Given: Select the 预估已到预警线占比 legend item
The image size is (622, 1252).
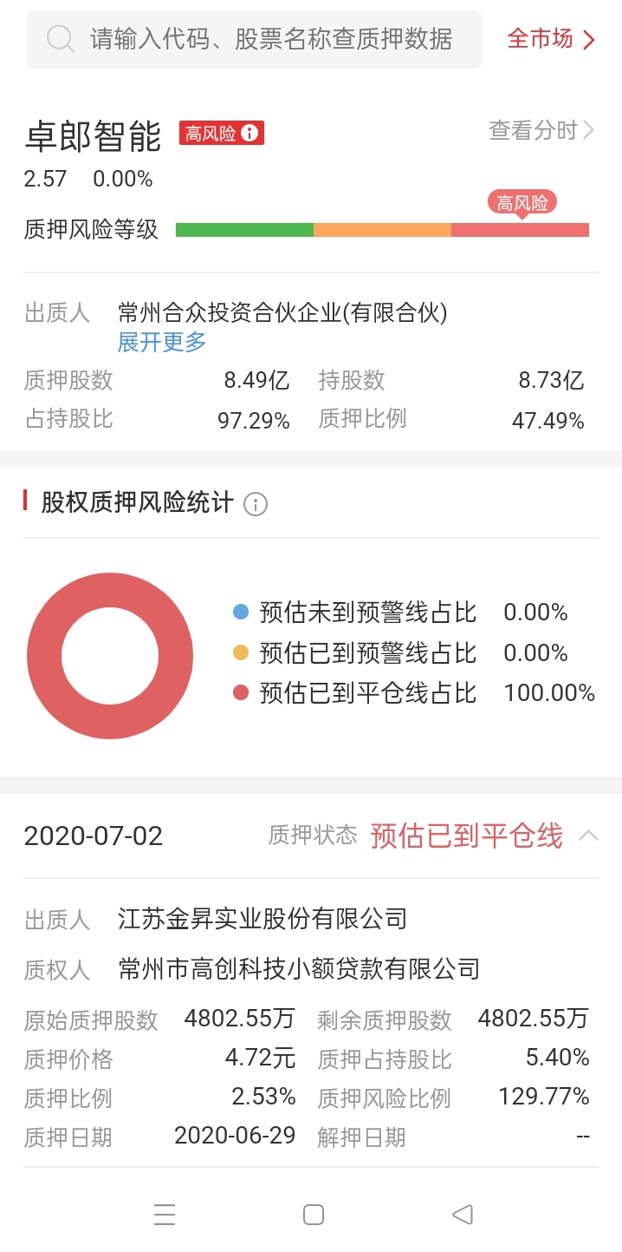Looking at the screenshot, I should tap(400, 652).
